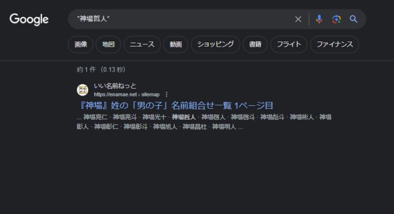The width and height of the screenshot is (394, 214).
Task: Switch to the 書籍 filter tab
Action: click(255, 44)
